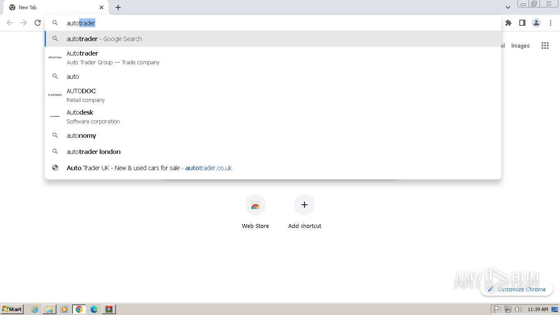560x315 pixels.
Task: Click the Action Center flag icon
Action: tap(497, 309)
